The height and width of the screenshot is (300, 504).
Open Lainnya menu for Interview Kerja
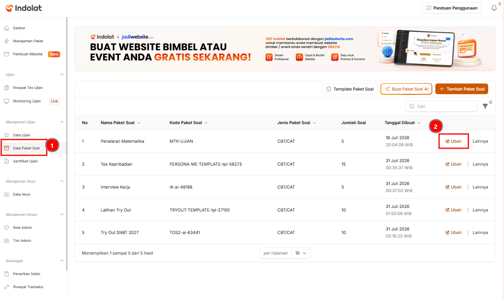(477, 187)
